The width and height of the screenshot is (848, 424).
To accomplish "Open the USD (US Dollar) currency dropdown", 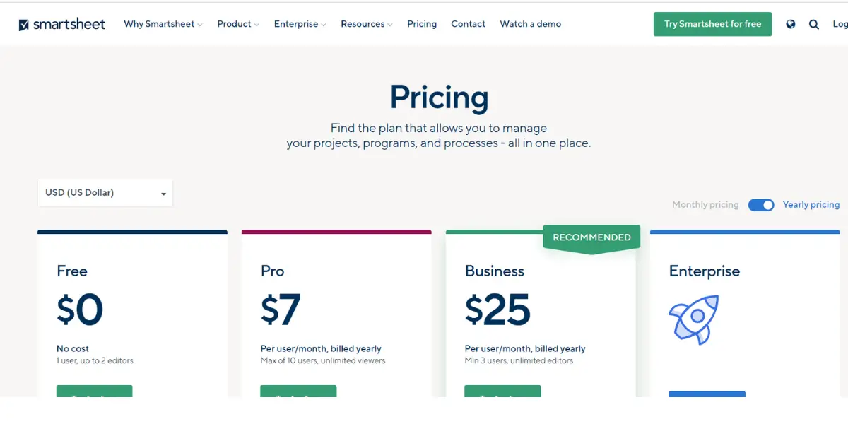I will point(105,193).
